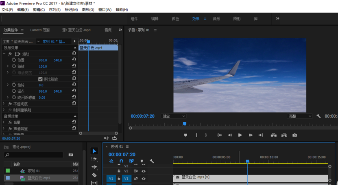The width and height of the screenshot is (338, 185).
Task: Click the 960.0 position X value
Action: pyautogui.click(x=43, y=60)
